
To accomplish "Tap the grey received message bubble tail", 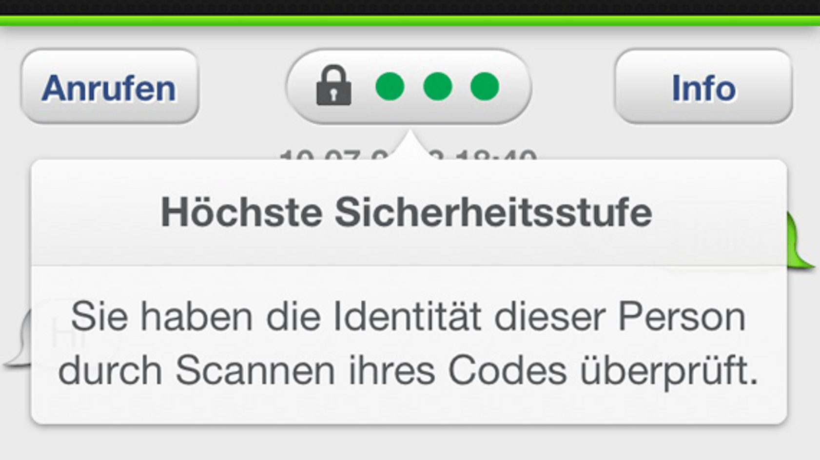I will (17, 341).
